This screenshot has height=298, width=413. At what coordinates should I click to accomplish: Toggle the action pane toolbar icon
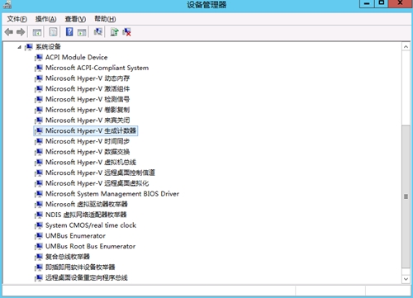point(82,32)
